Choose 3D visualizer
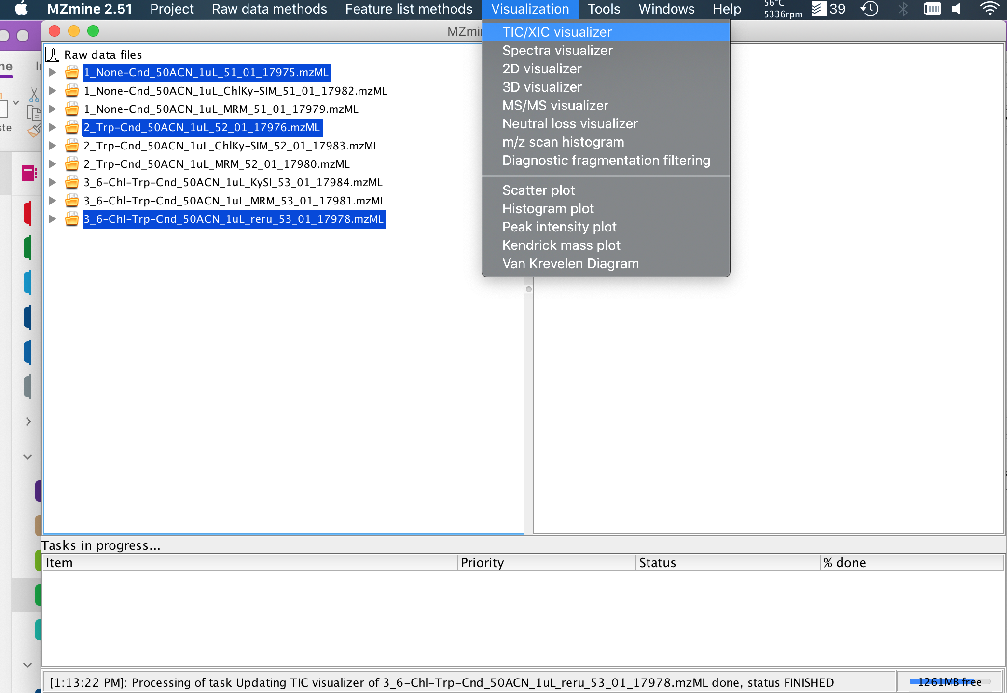 pos(606,87)
